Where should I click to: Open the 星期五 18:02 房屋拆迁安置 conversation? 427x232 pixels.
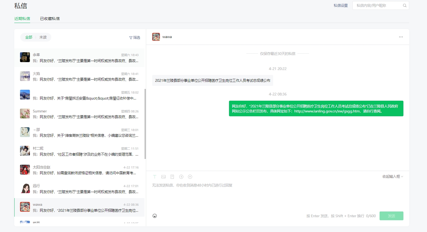80,95
